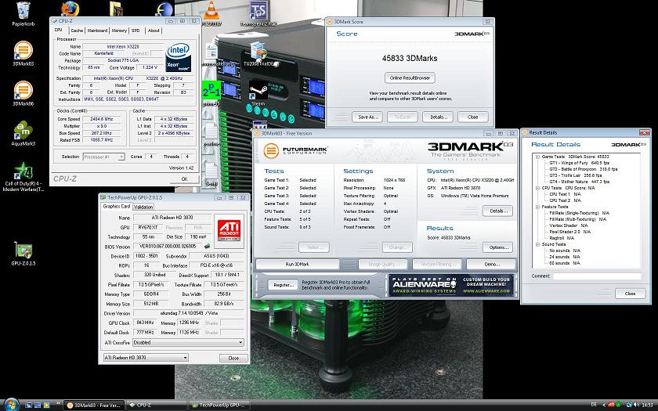Click the Online ResultBrowser button
This screenshot has height=411, width=658.
point(410,78)
